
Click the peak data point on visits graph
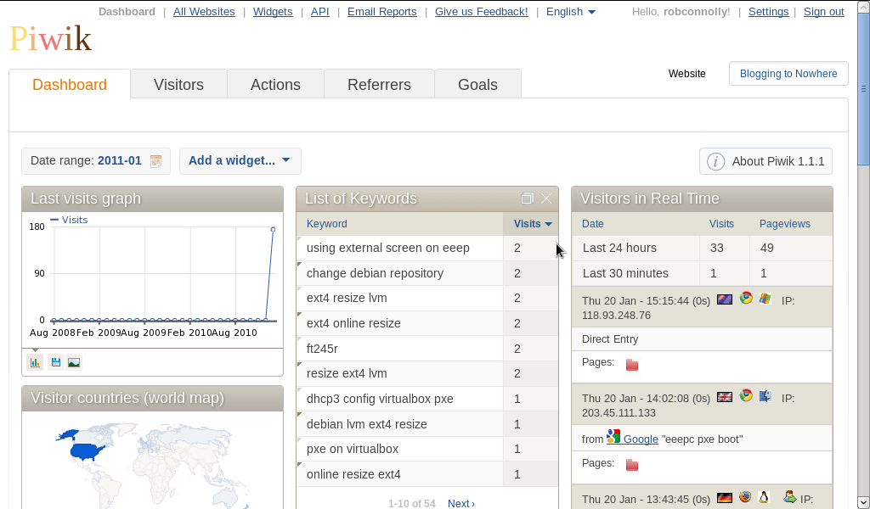click(273, 229)
